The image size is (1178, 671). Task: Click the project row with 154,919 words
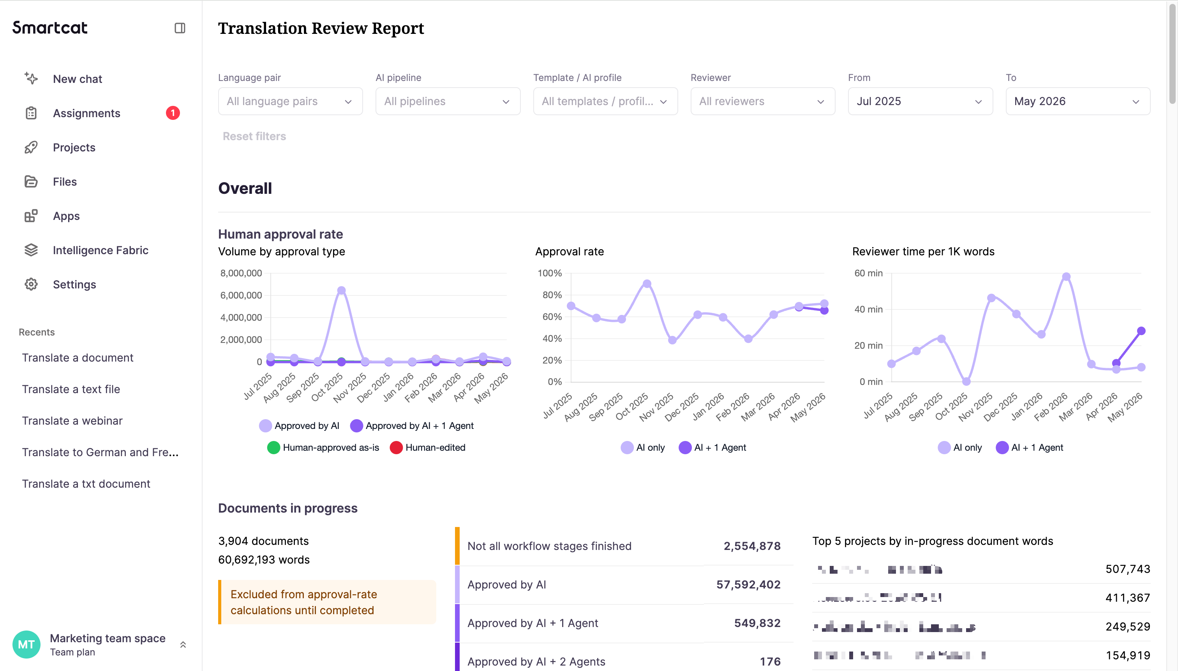(x=982, y=655)
